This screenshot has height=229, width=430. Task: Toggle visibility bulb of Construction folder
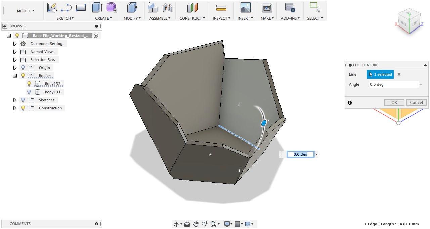tap(23, 108)
